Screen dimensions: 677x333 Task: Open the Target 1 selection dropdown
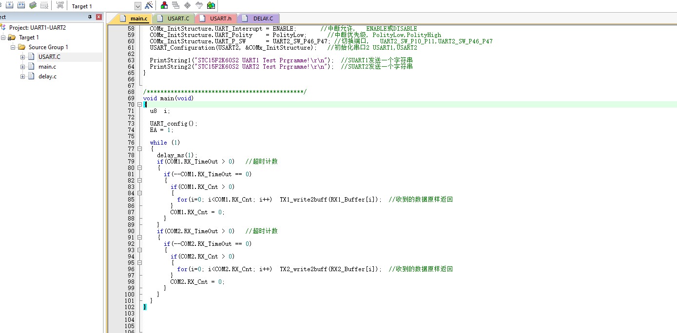tap(137, 6)
